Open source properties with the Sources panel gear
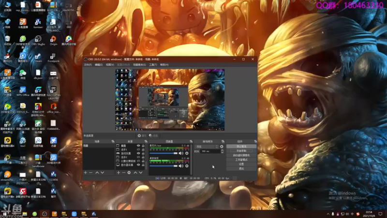The height and width of the screenshot is (218, 387). pyautogui.click(x=129, y=172)
